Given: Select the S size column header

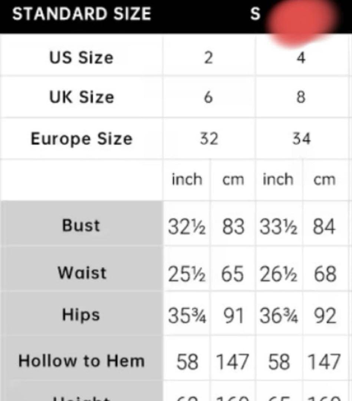Looking at the screenshot, I should [255, 14].
